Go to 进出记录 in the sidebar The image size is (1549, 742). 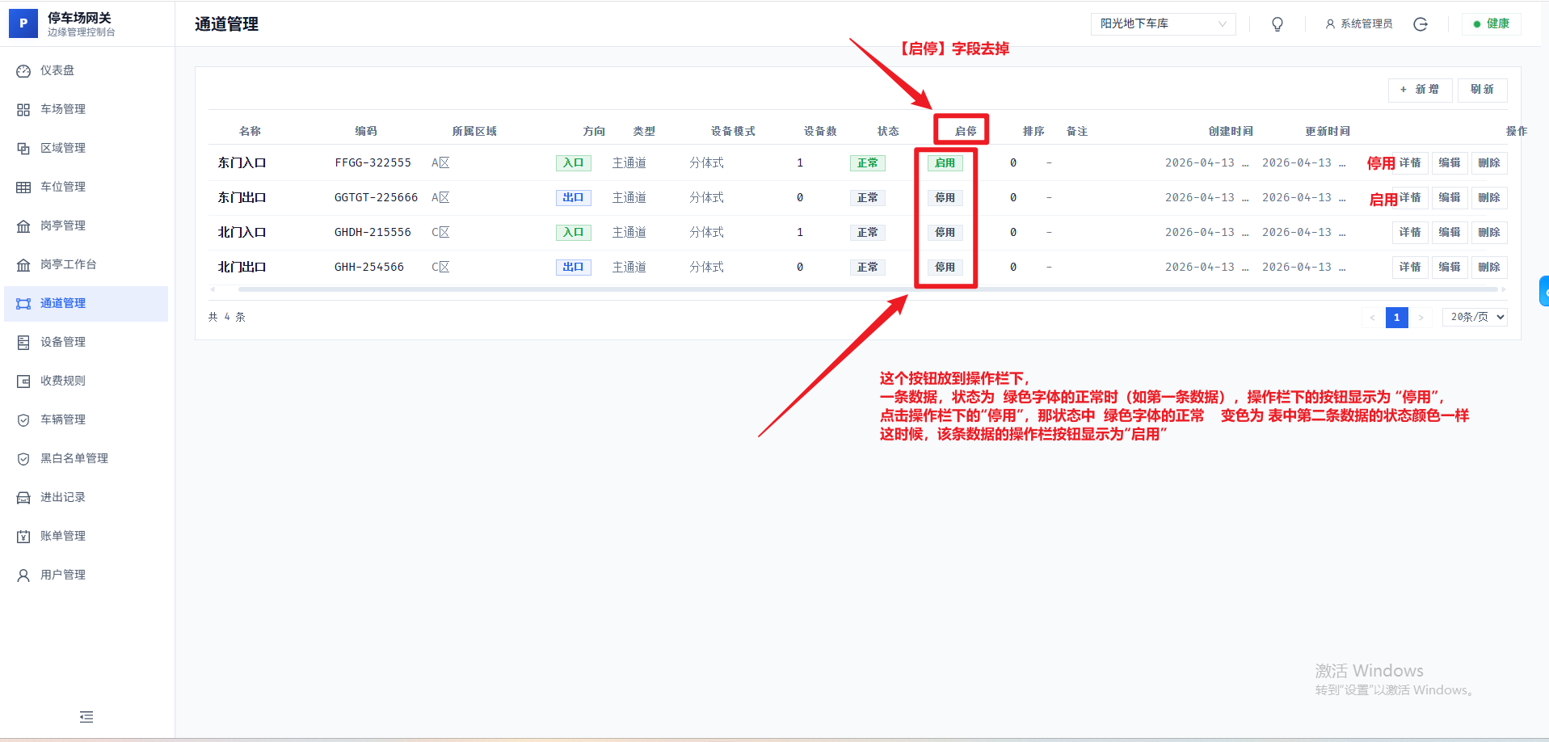[x=63, y=498]
